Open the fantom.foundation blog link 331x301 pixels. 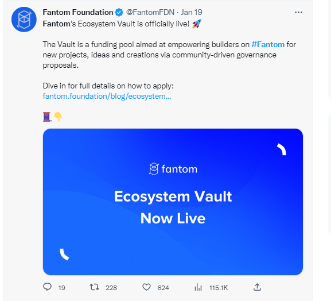click(107, 96)
